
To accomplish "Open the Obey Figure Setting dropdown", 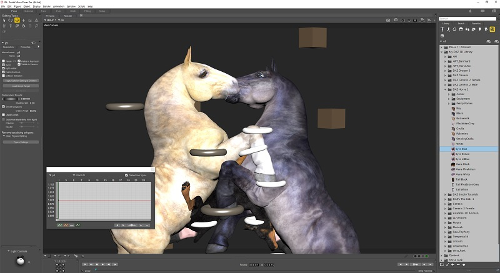I will (15, 136).
